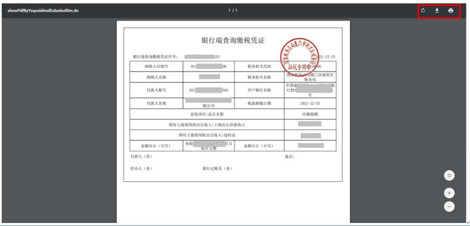Click header 应缴税额
The height and width of the screenshot is (226, 470).
(310, 114)
